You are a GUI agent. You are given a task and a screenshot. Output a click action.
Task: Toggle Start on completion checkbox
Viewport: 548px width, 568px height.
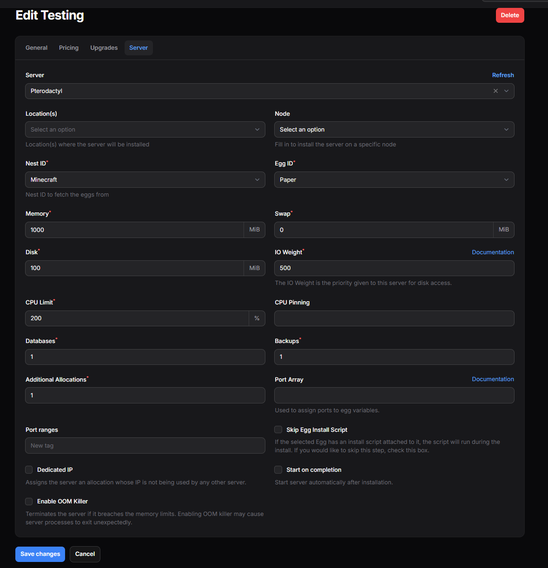[x=278, y=470]
